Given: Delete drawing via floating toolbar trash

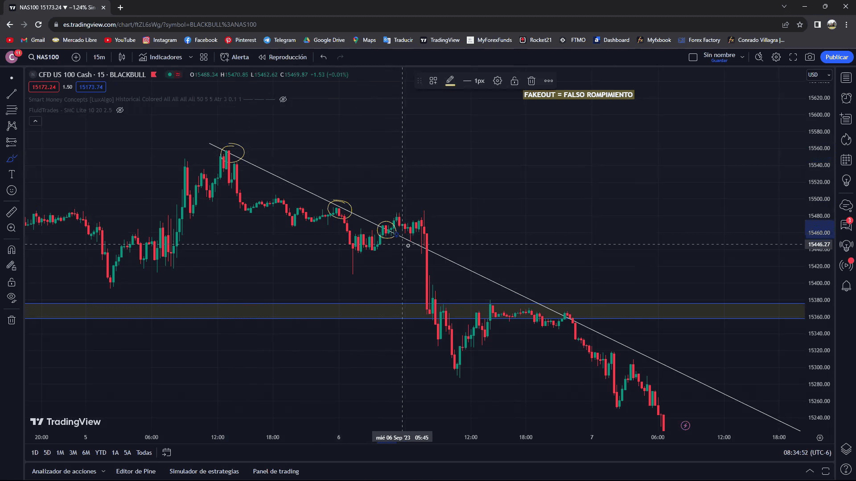Looking at the screenshot, I should coord(531,81).
